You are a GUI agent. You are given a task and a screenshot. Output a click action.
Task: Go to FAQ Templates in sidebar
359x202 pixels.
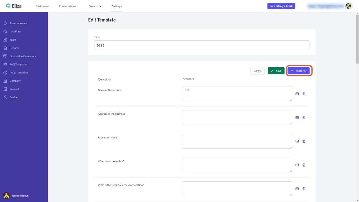point(18,65)
